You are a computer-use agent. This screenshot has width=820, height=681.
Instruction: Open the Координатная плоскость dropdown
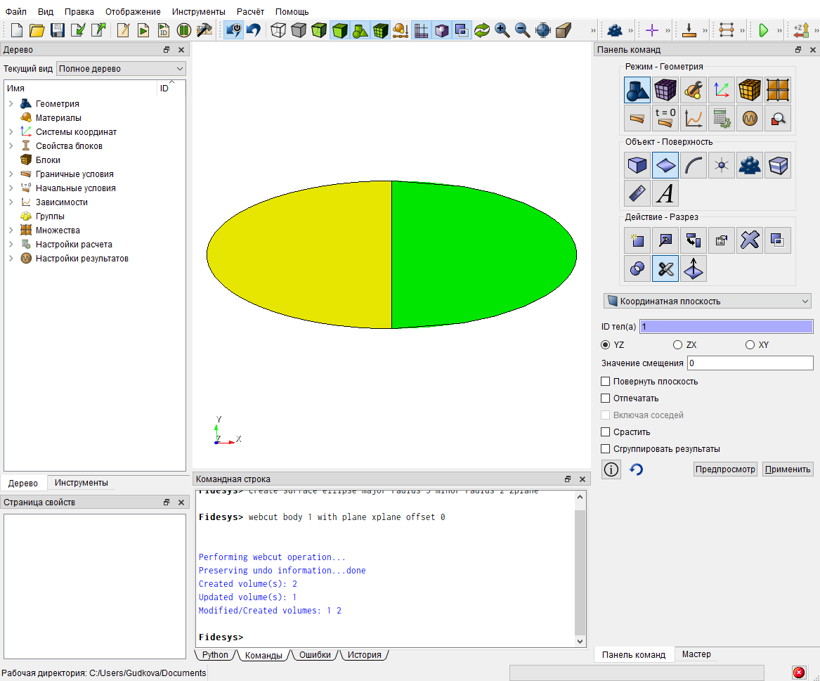(x=708, y=301)
